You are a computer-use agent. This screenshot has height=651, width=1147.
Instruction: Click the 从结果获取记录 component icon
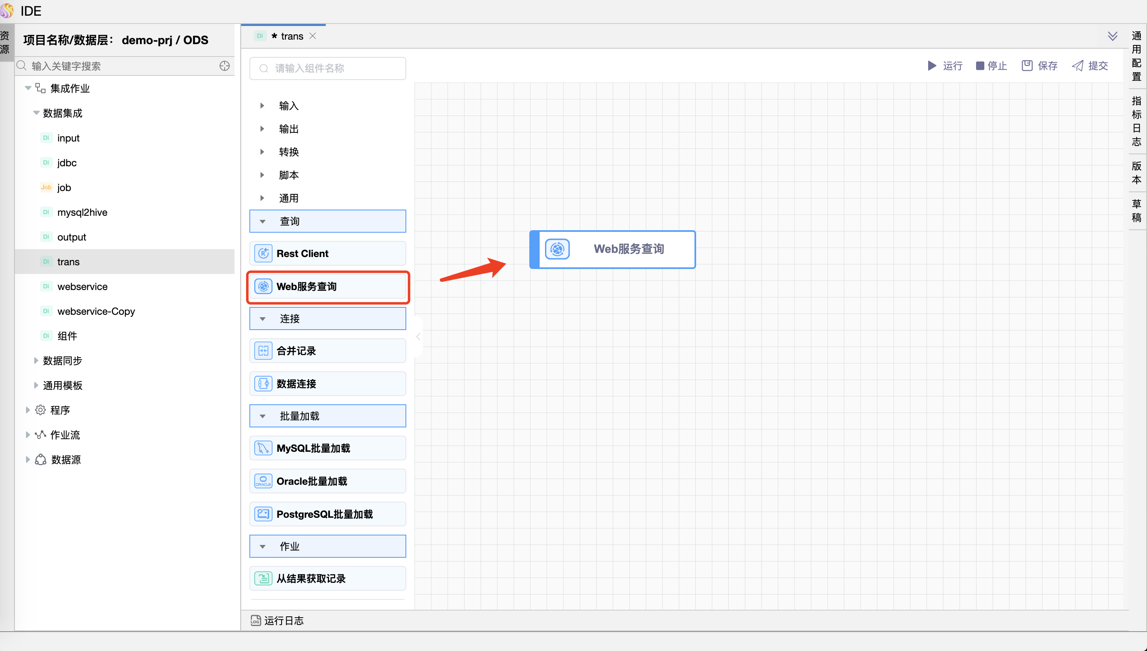click(x=263, y=578)
